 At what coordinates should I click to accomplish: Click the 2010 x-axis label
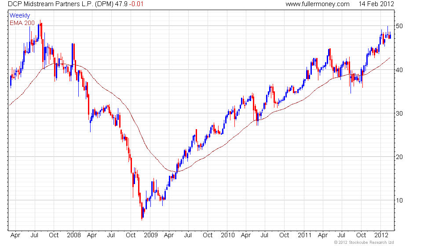coord(228,235)
